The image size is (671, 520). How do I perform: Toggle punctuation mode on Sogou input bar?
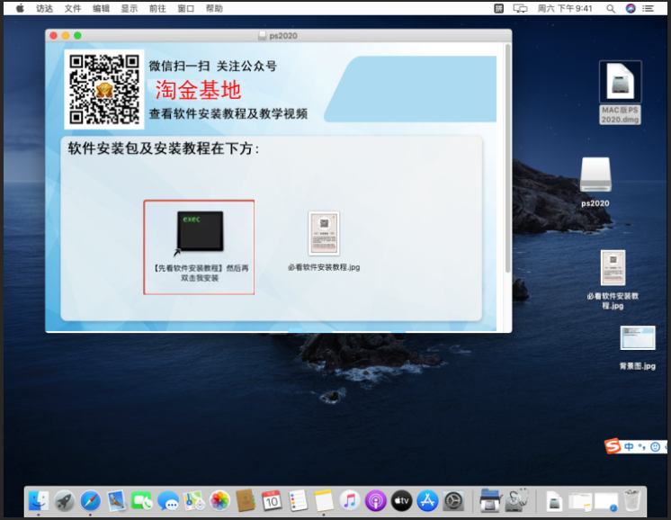641,447
